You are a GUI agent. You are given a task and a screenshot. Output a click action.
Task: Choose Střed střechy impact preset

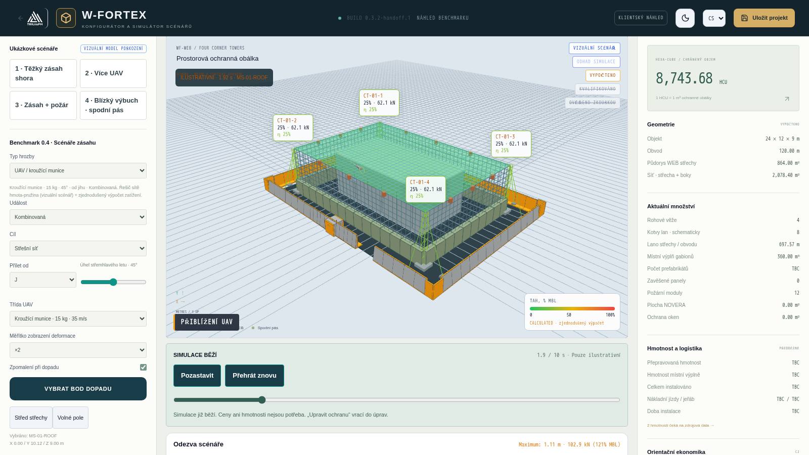[31, 418]
